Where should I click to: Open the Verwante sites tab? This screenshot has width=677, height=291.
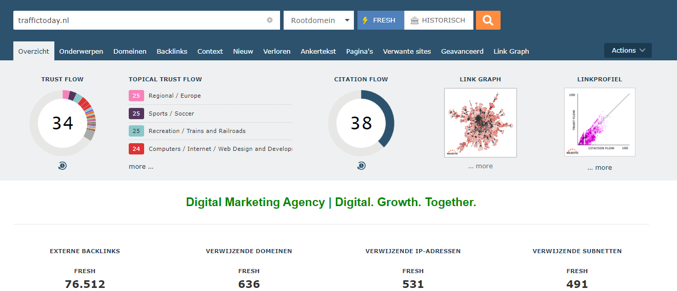(407, 51)
